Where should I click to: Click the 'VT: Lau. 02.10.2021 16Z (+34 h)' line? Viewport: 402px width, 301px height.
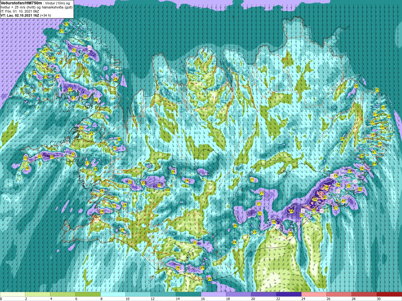coord(26,15)
